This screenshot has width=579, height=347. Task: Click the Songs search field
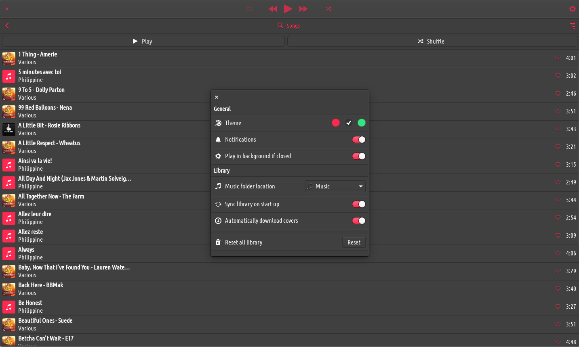click(x=293, y=26)
